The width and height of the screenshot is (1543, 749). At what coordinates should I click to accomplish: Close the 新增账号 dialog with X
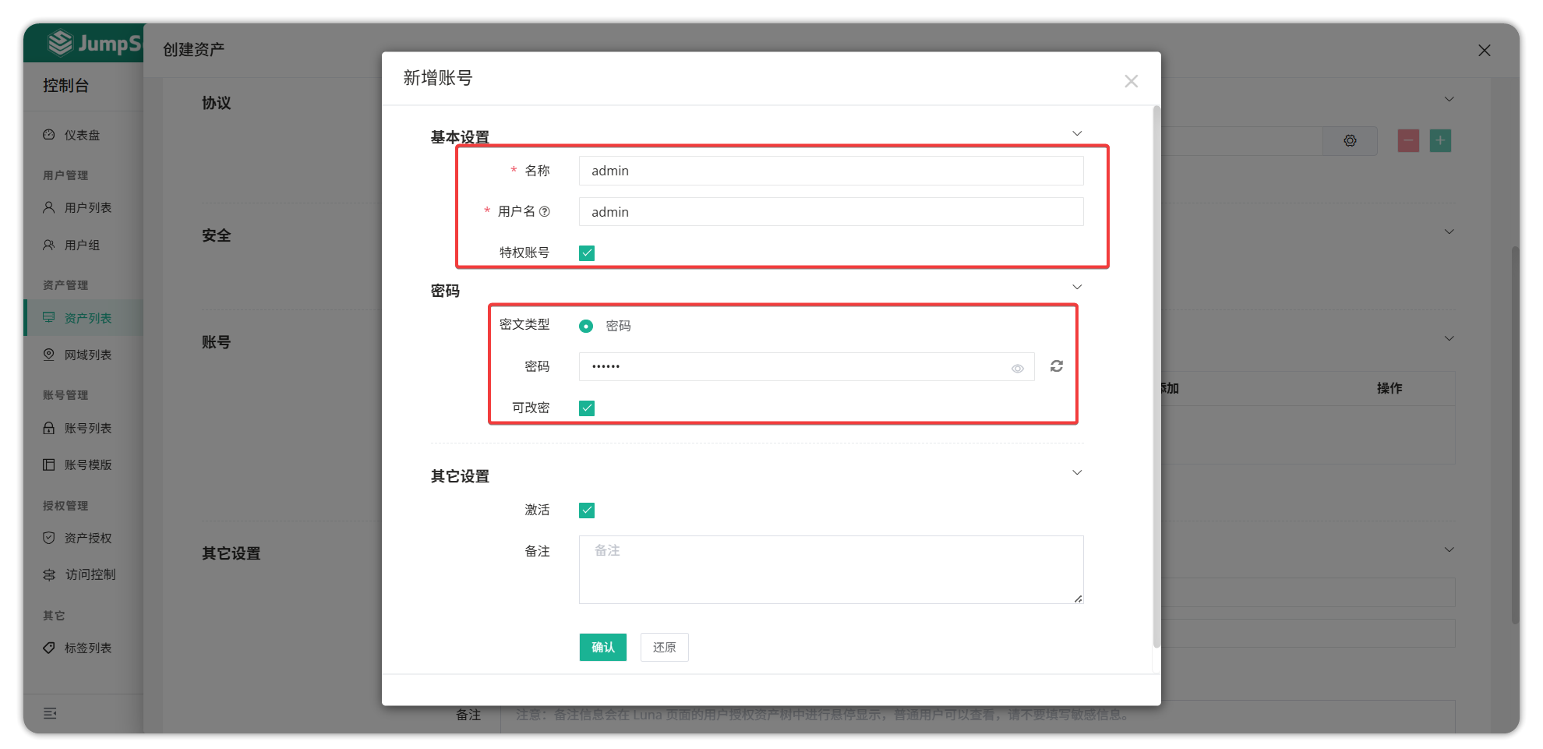click(x=1131, y=81)
